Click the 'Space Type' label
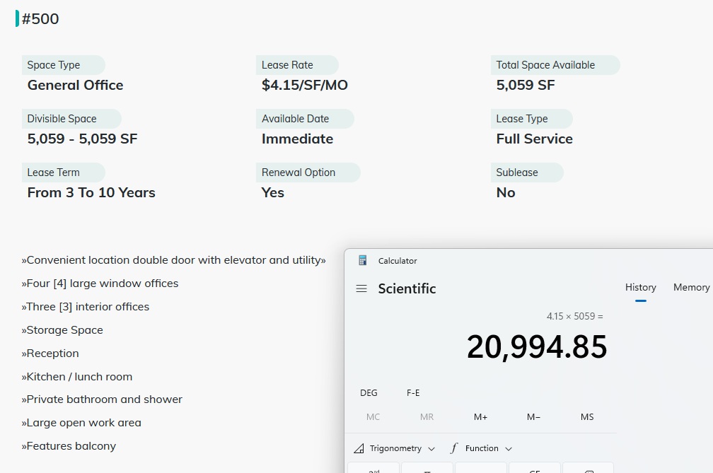 pos(54,65)
